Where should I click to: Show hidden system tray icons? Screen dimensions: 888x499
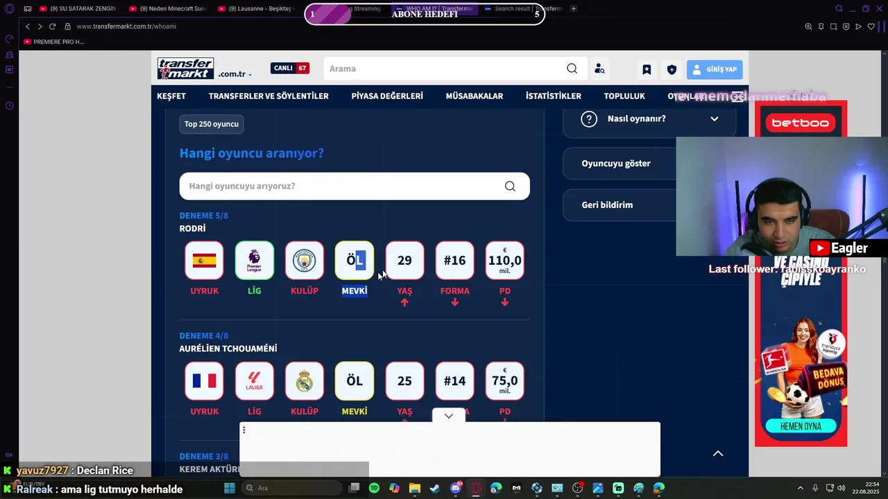pos(801,488)
